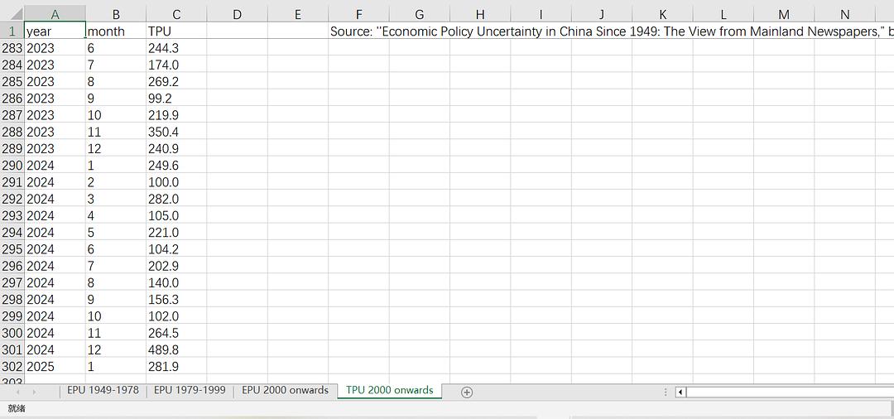Click year cell 2025 in row 302
The height and width of the screenshot is (419, 894).
pos(55,367)
